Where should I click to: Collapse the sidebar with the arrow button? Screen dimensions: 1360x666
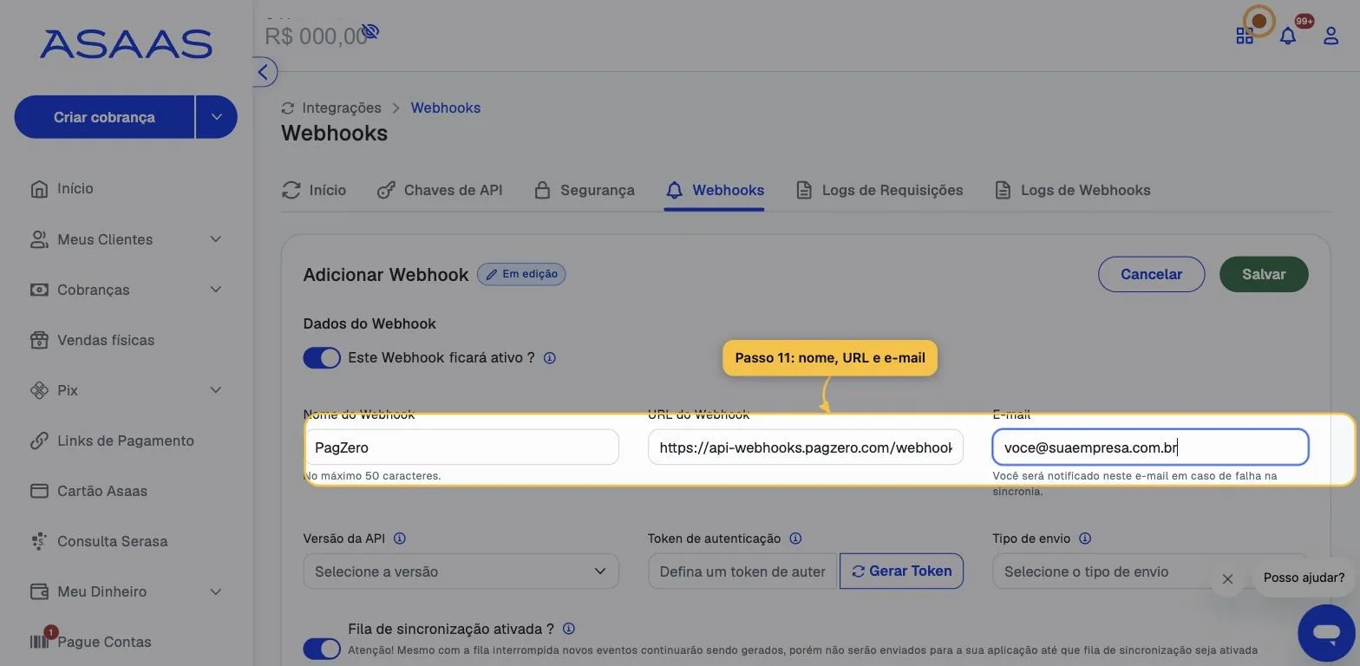(x=264, y=72)
